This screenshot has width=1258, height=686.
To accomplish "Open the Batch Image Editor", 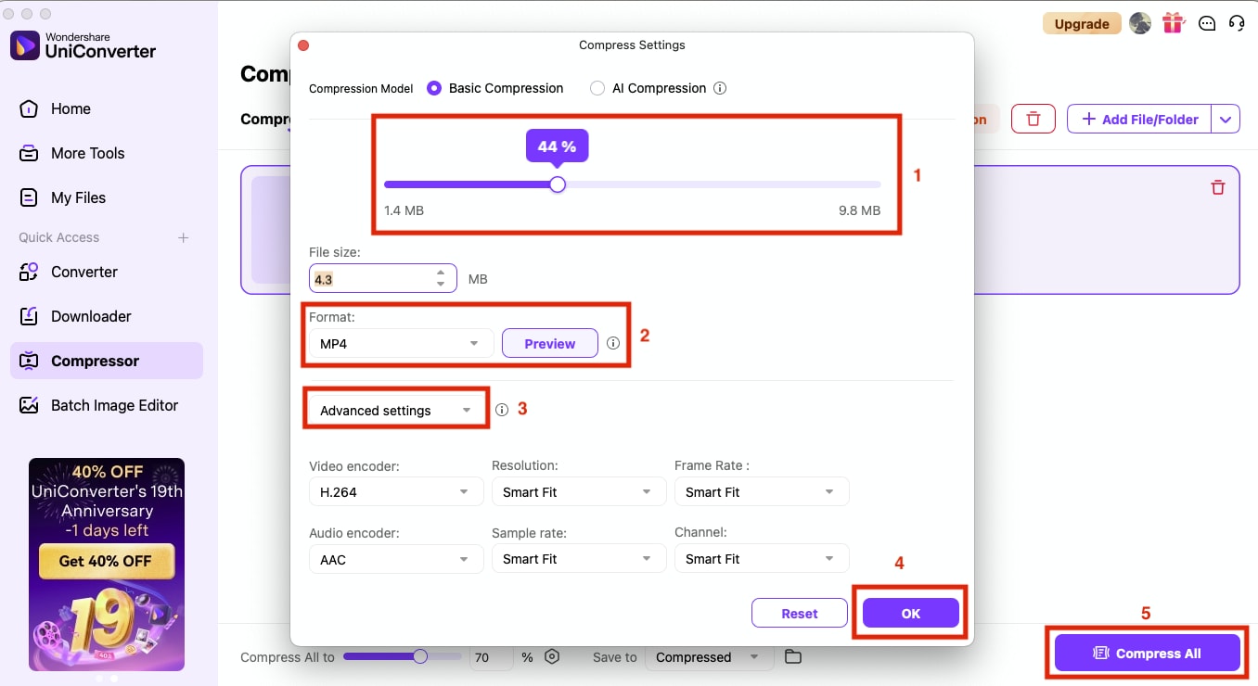I will pyautogui.click(x=114, y=405).
